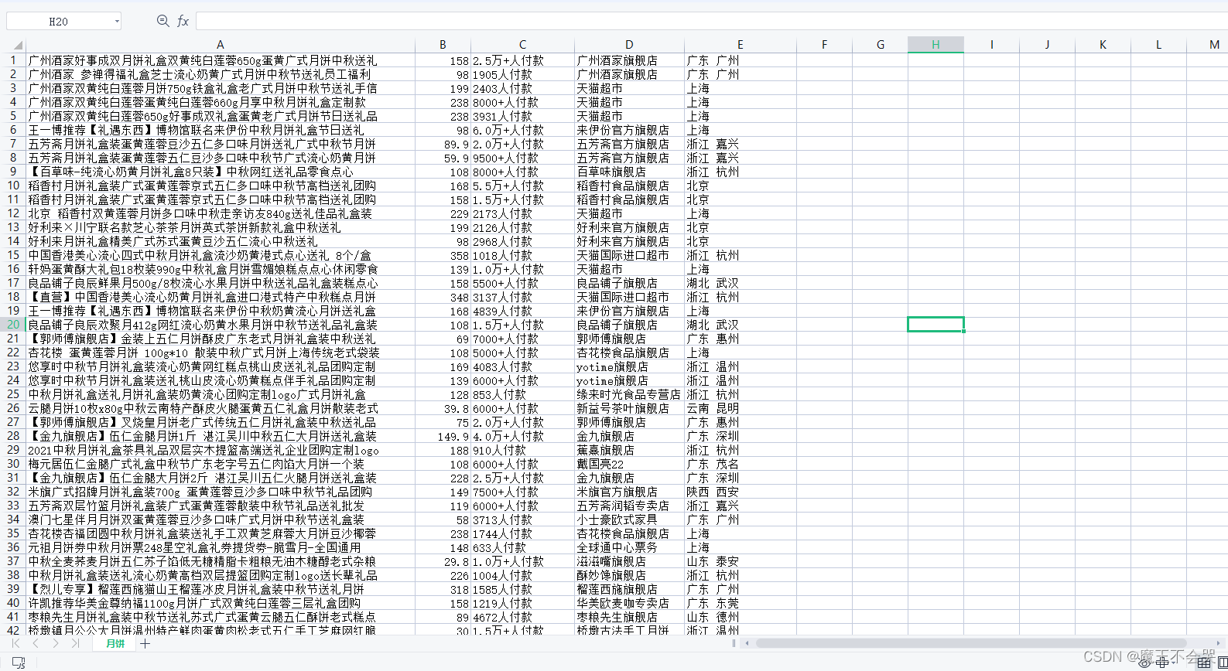The image size is (1228, 671).
Task: Select location cell '云南 昆明'
Action: point(740,408)
